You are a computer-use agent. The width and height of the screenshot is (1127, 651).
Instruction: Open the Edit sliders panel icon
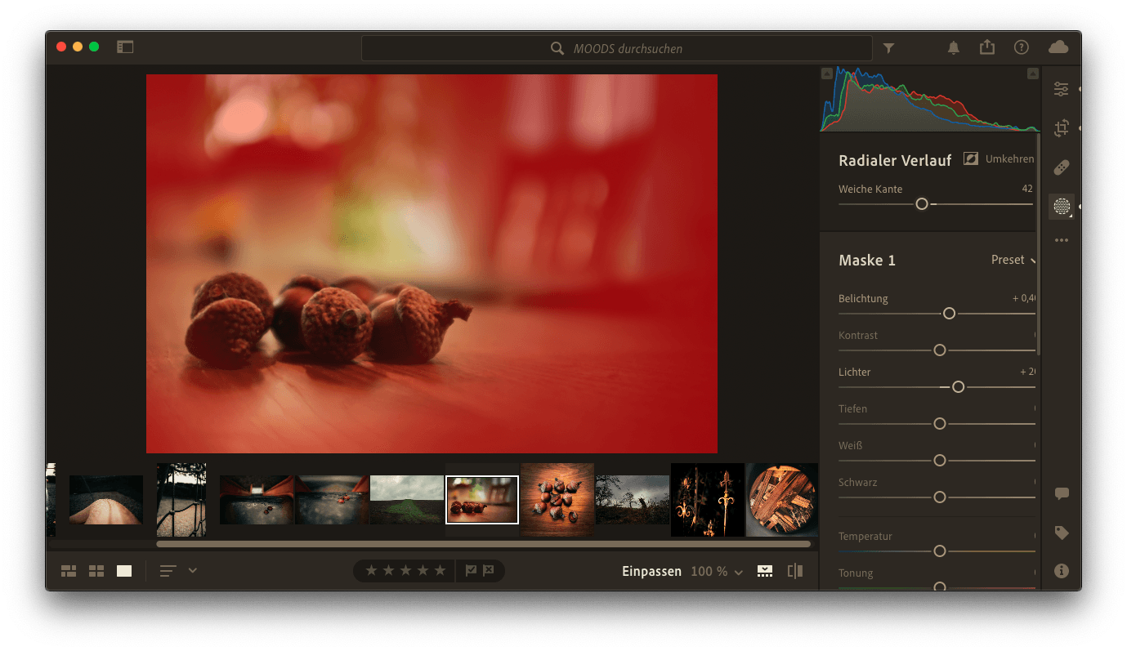coord(1061,89)
